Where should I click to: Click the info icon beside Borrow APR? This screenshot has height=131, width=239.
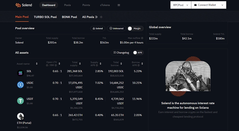pyautogui.click(x=138, y=65)
